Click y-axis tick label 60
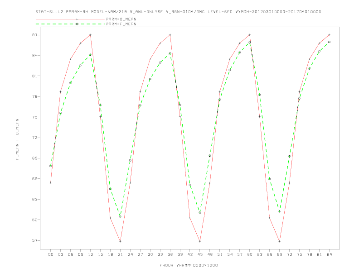Viewport: 359px width, 277px height. 34,220
